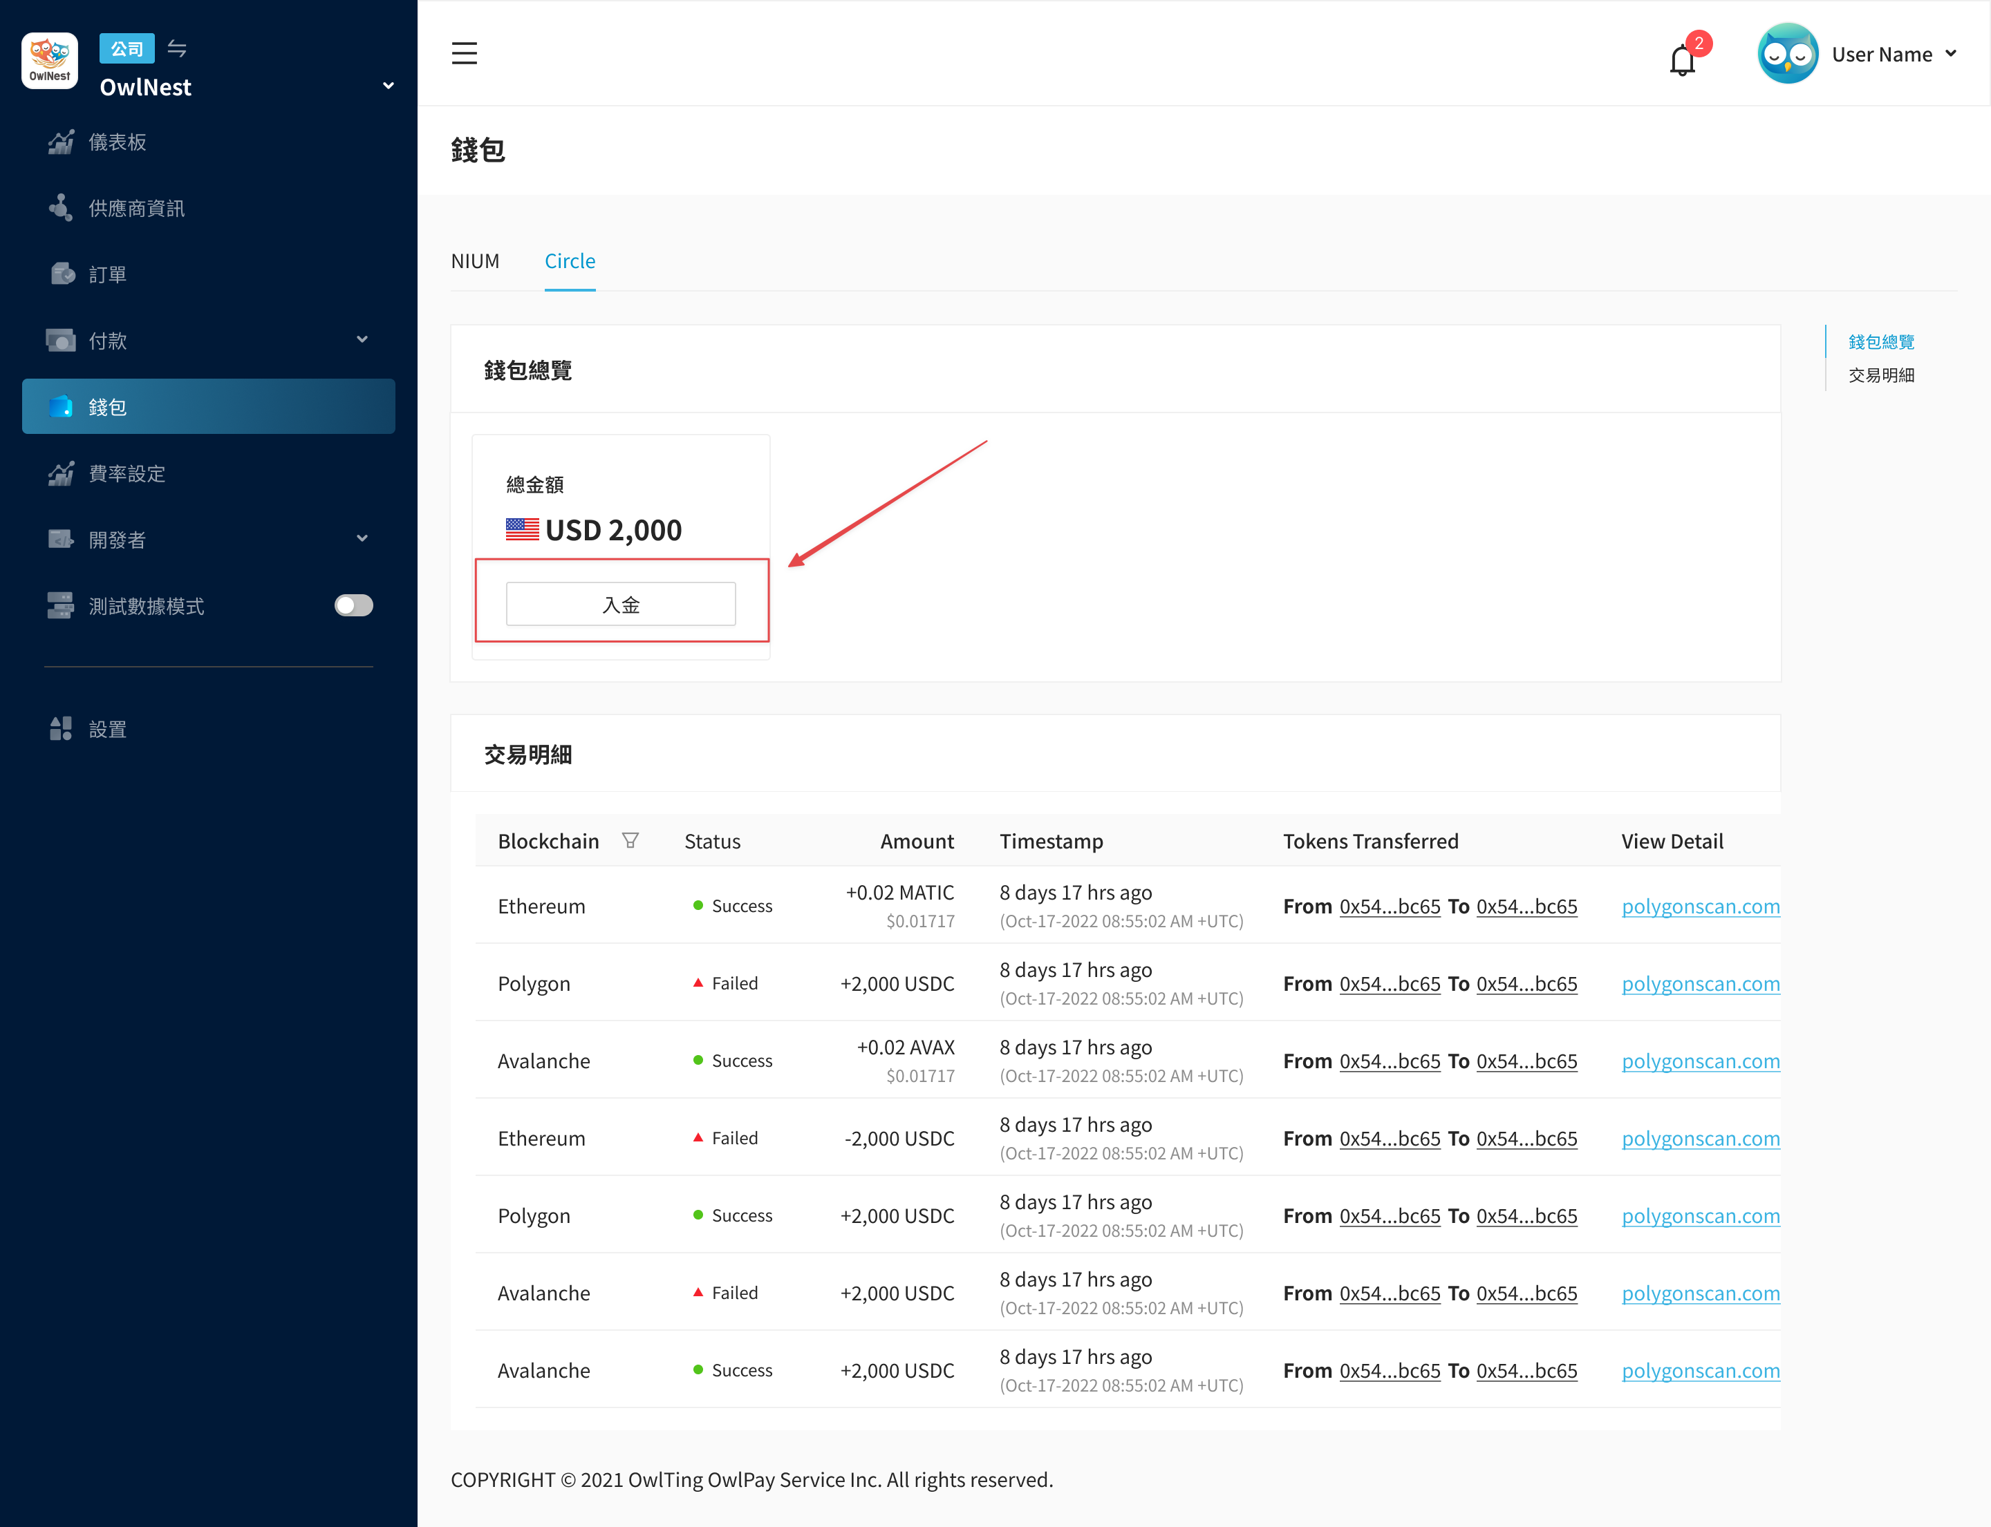Click the OwlNest logo icon
Image resolution: width=1991 pixels, height=1527 pixels.
pos(49,61)
